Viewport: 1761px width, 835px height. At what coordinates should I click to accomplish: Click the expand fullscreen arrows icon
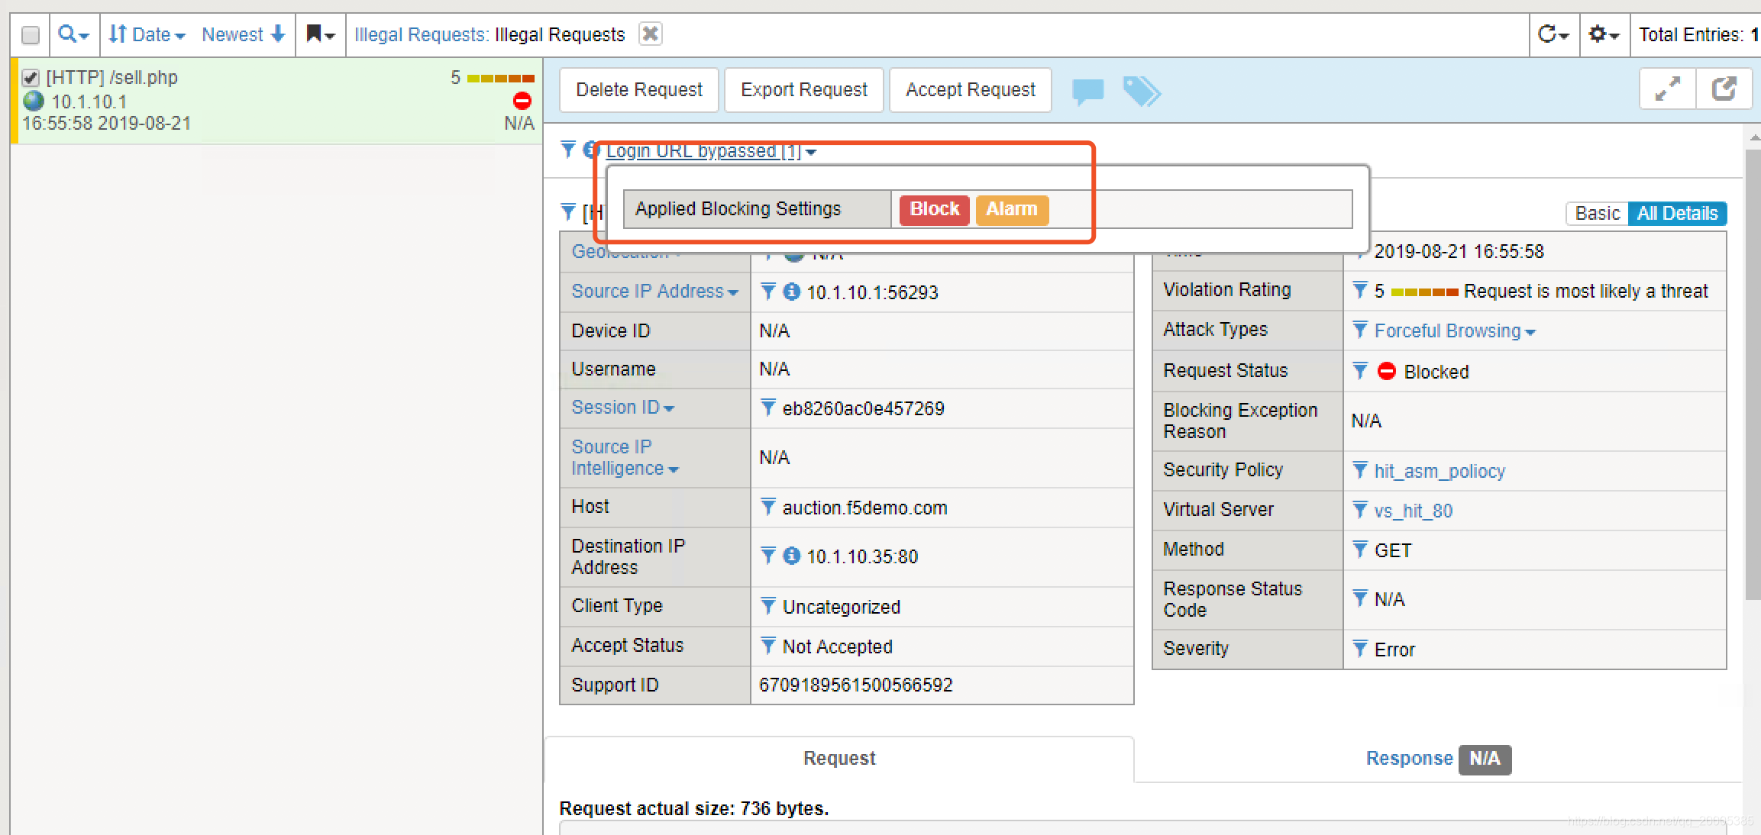(1667, 89)
